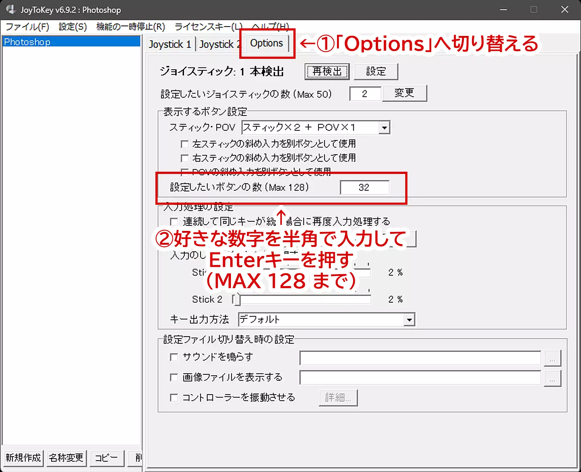This screenshot has width=581, height=472.
Task: Select the Photoshop profile in the list
Action: point(27,42)
